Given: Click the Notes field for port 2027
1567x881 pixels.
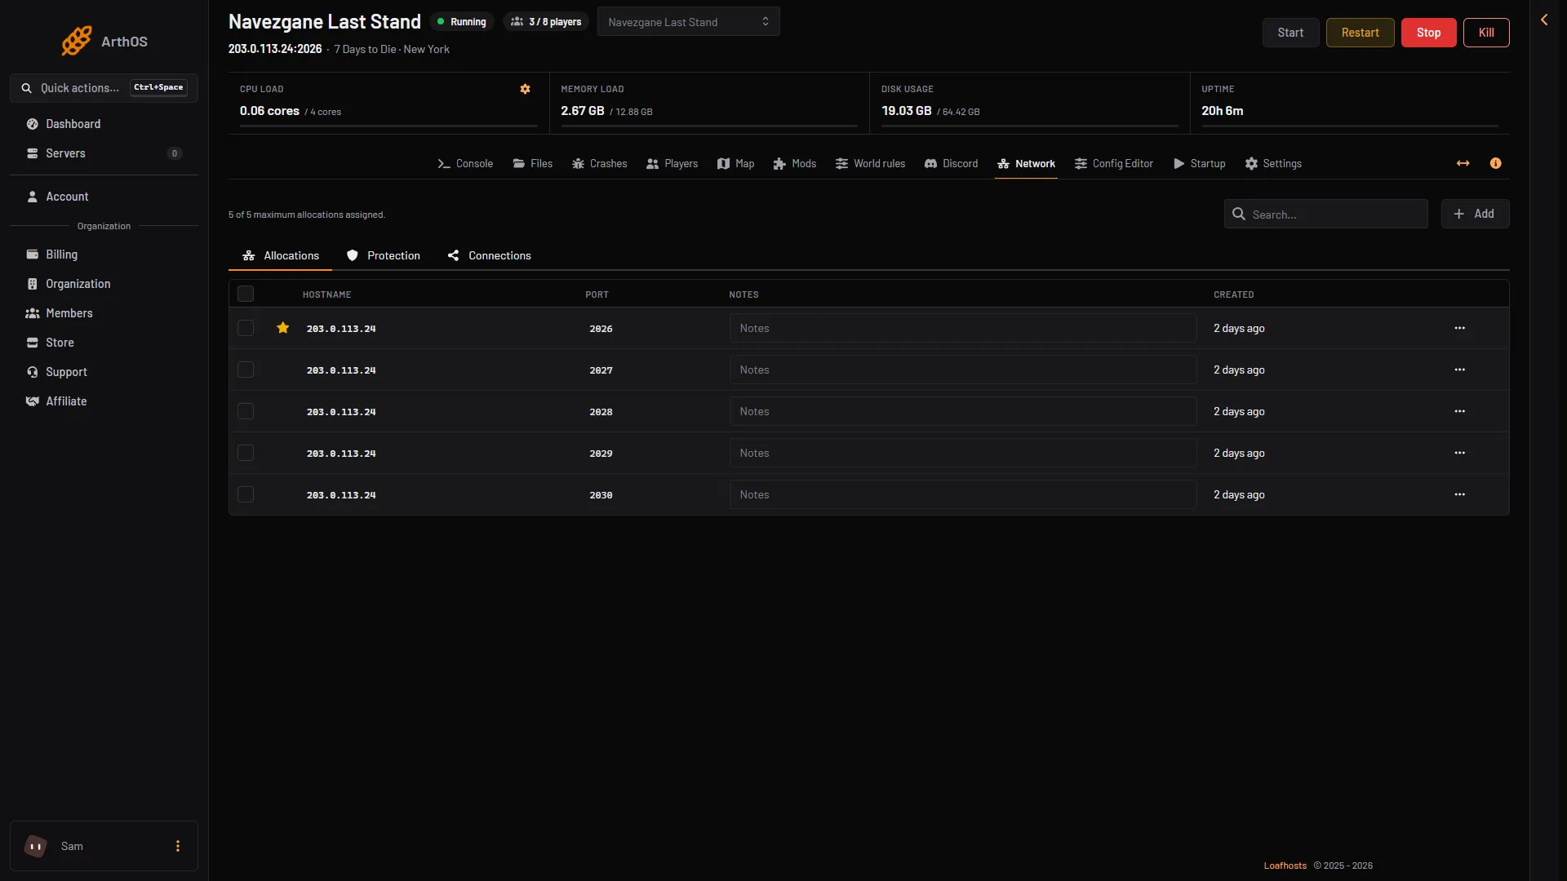Looking at the screenshot, I should coord(963,370).
